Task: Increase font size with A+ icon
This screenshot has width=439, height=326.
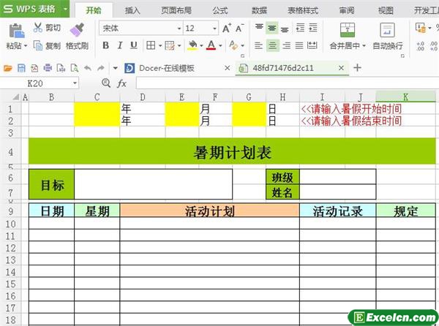Action: coord(227,28)
